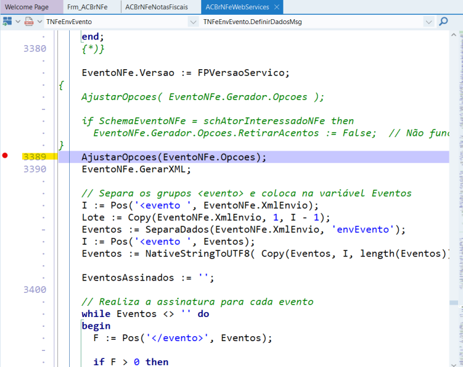
Task: Click the magnifier search icon in navigation bar
Action: click(443, 22)
